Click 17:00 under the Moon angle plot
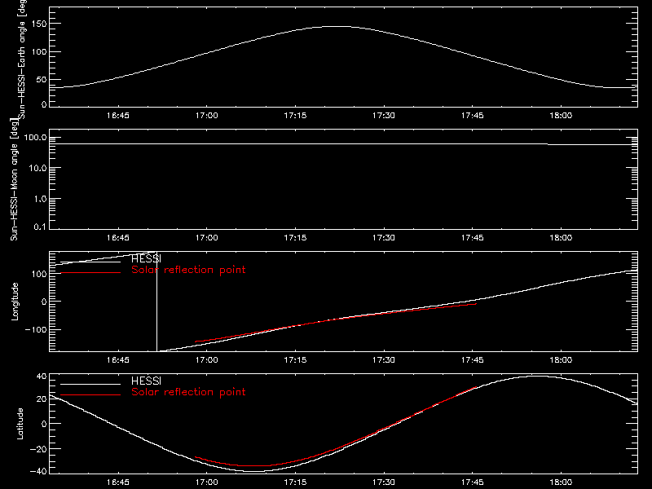 coord(207,238)
